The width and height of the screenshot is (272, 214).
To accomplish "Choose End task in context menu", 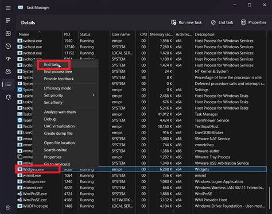I will (51, 65).
